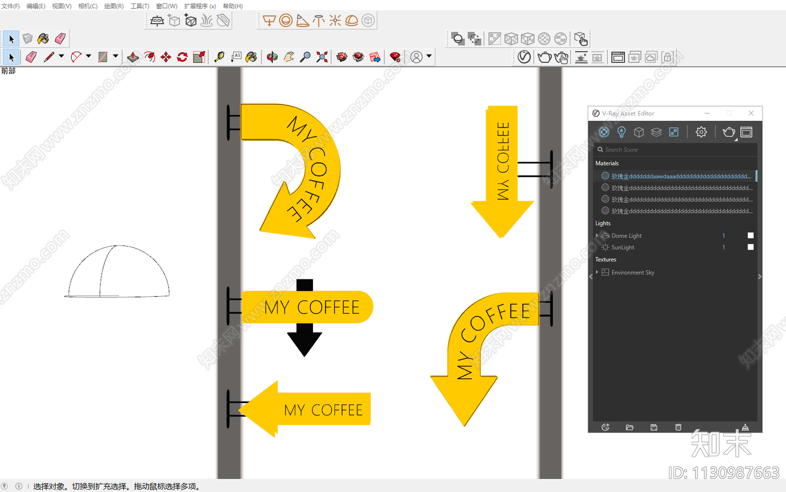Pick the Scale tool

coord(199,57)
